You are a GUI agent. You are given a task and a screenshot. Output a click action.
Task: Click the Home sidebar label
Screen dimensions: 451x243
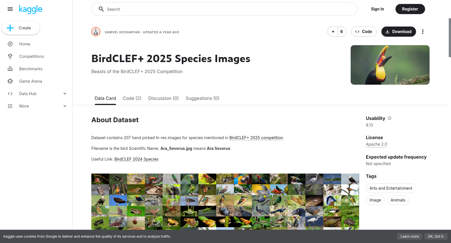click(25, 44)
